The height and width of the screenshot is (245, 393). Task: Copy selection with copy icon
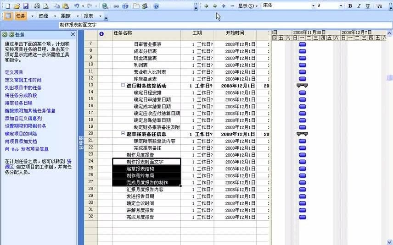57,6
